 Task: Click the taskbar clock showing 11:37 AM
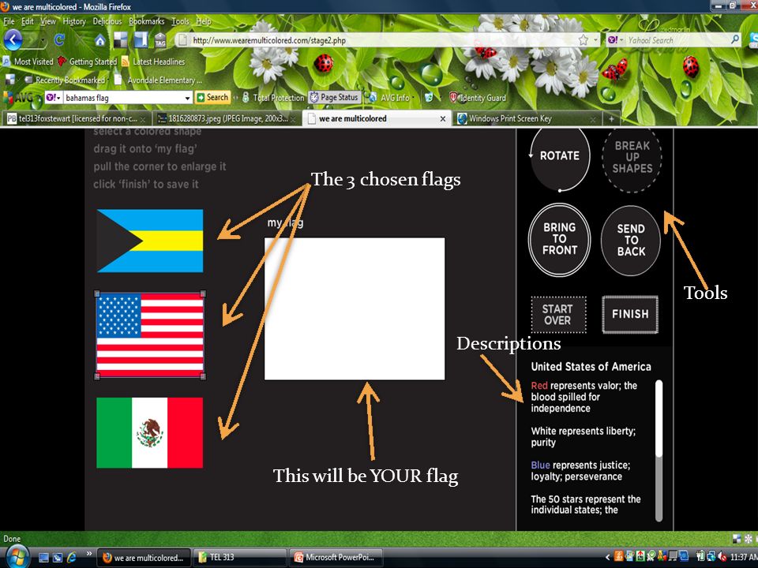744,557
